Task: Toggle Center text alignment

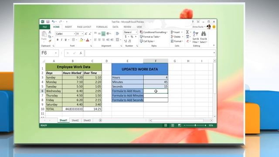Action: point(99,40)
